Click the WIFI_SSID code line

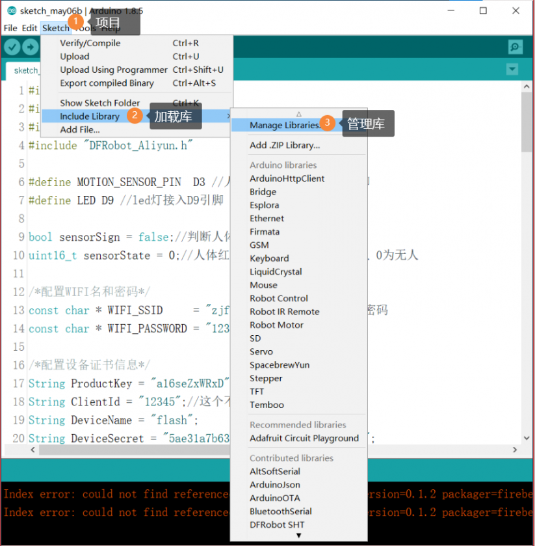point(129,310)
